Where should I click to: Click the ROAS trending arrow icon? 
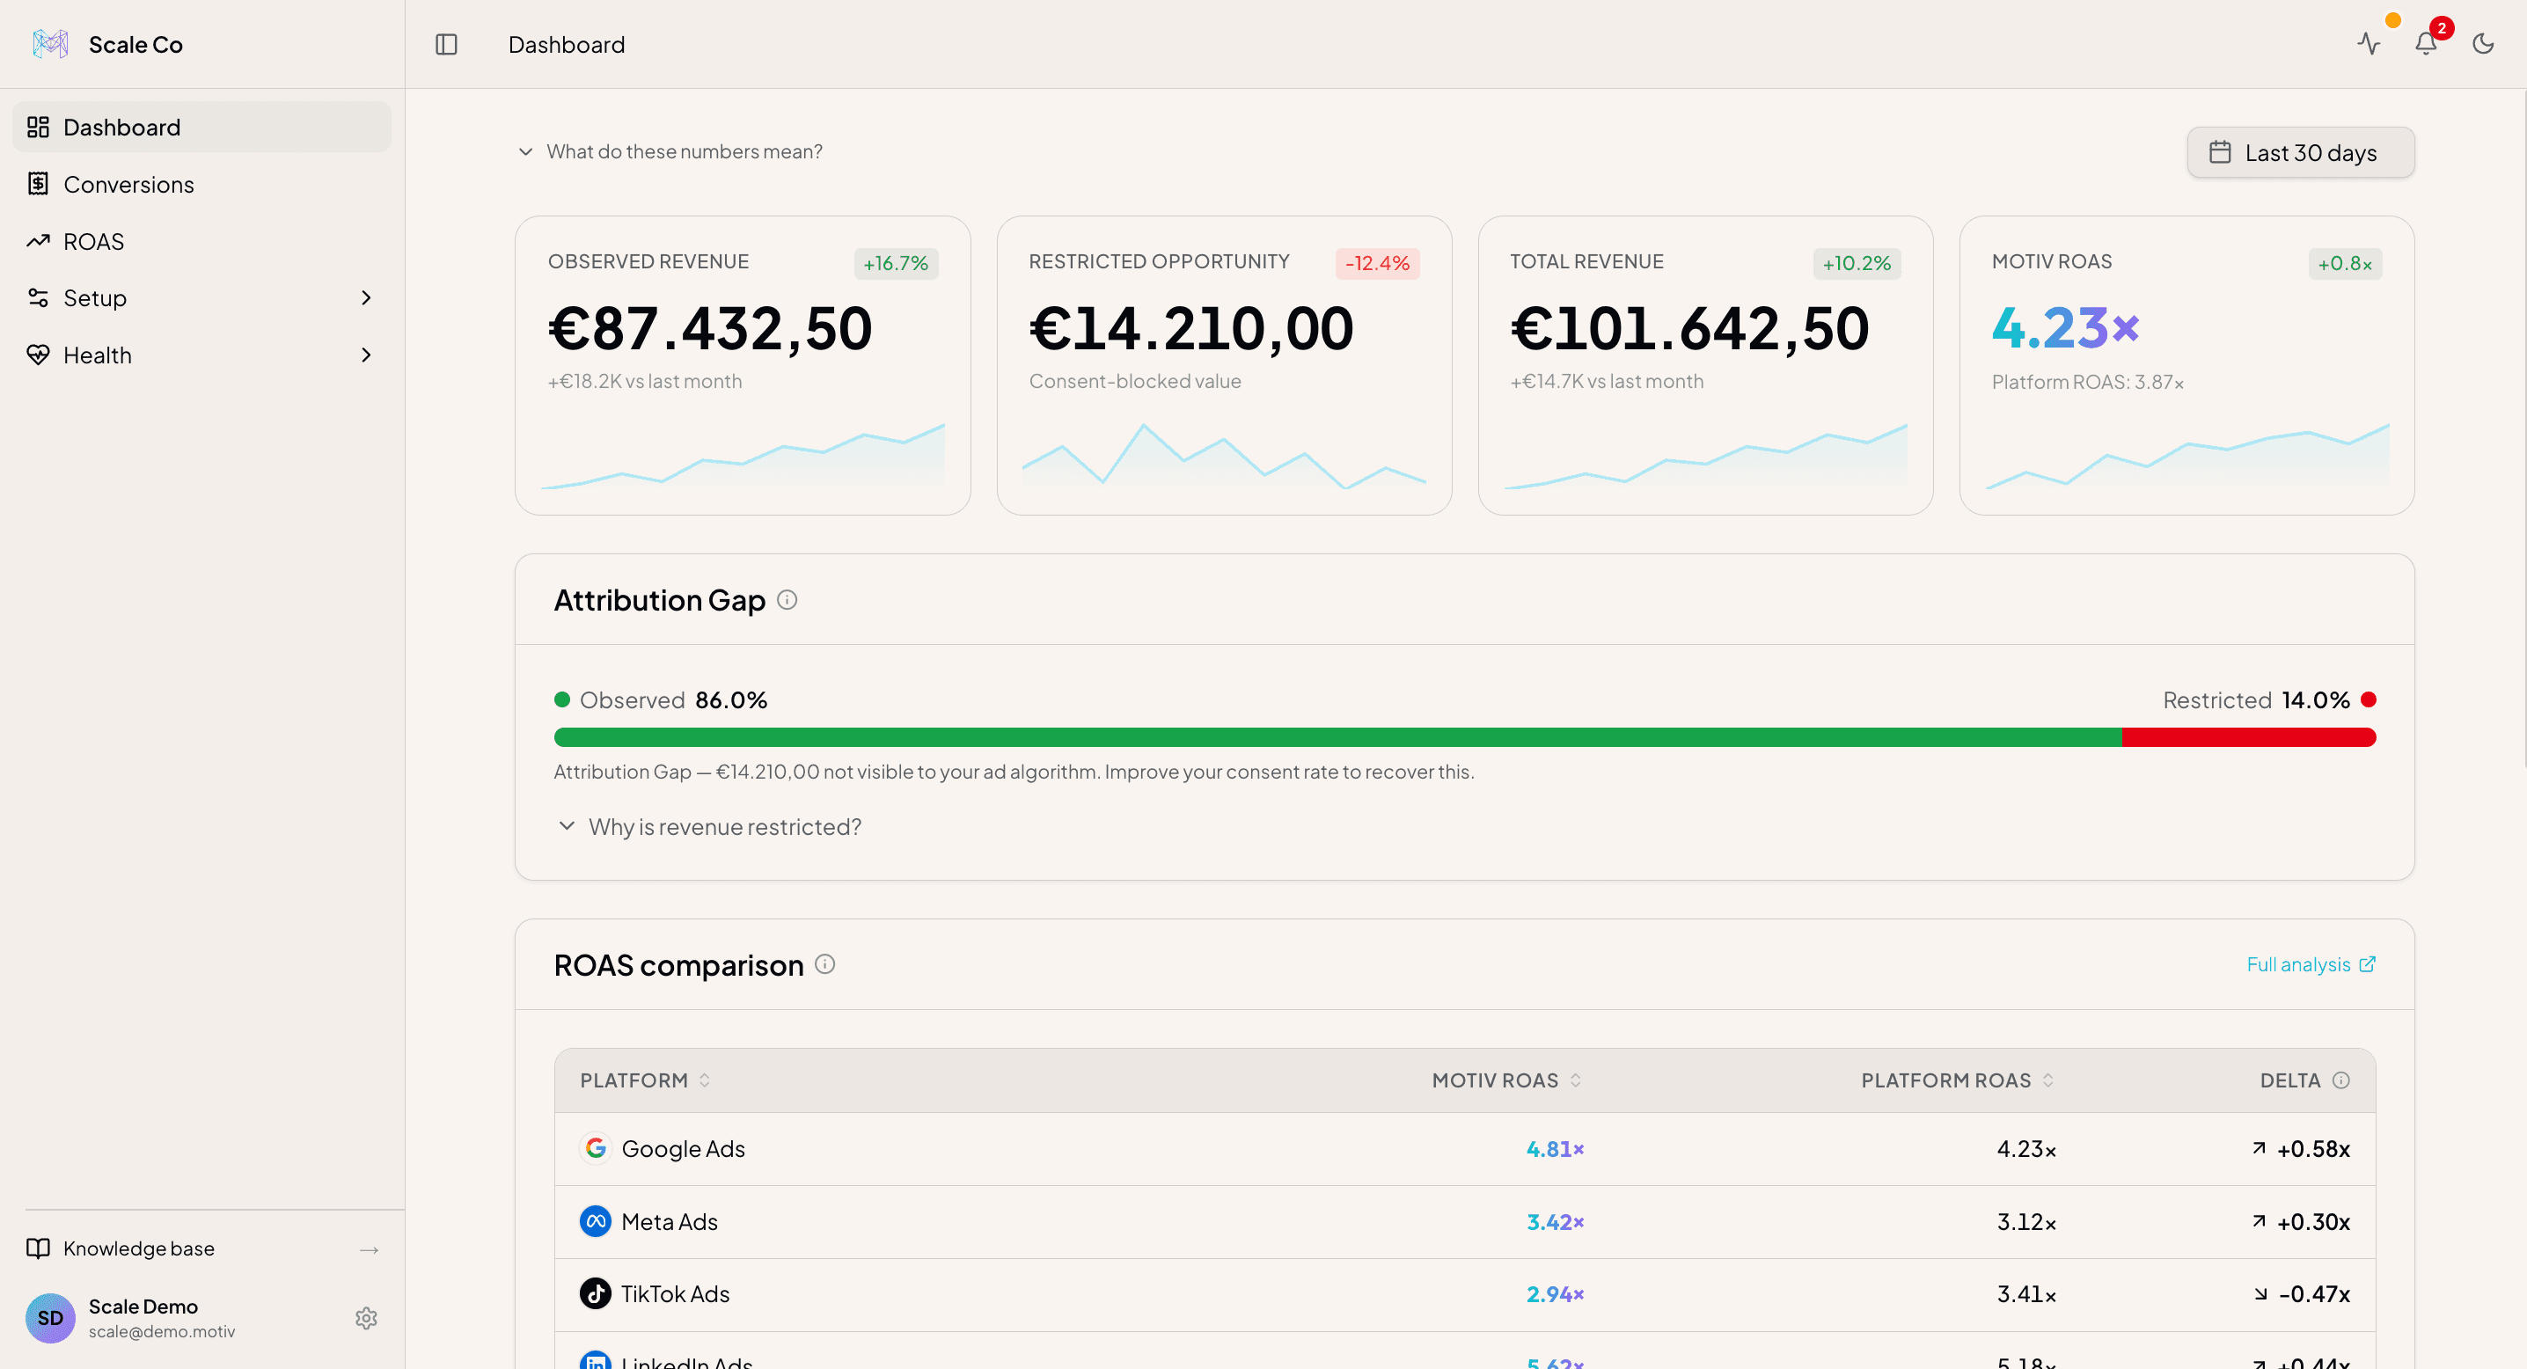pyautogui.click(x=38, y=241)
